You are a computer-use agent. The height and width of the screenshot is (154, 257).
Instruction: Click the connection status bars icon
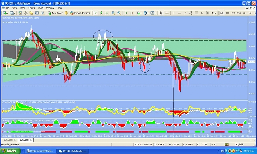point(227,145)
